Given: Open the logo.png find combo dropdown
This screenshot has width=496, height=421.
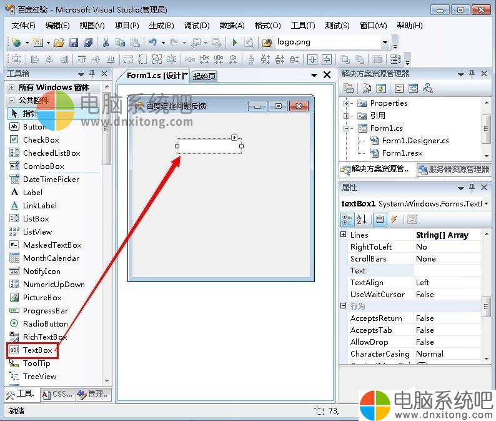Looking at the screenshot, I should click(385, 42).
